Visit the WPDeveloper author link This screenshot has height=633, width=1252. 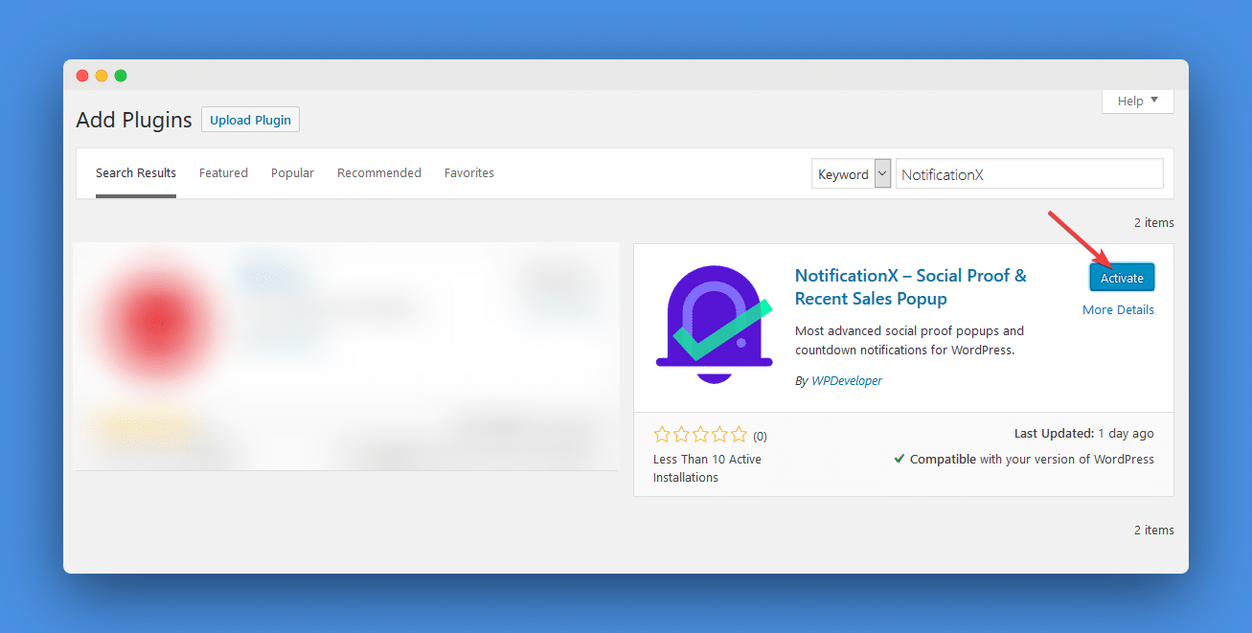847,380
